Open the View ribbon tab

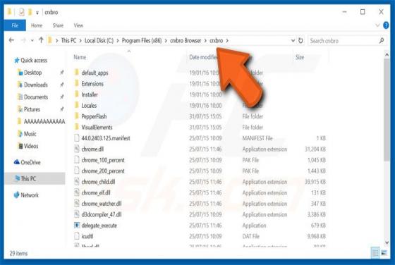click(x=78, y=25)
